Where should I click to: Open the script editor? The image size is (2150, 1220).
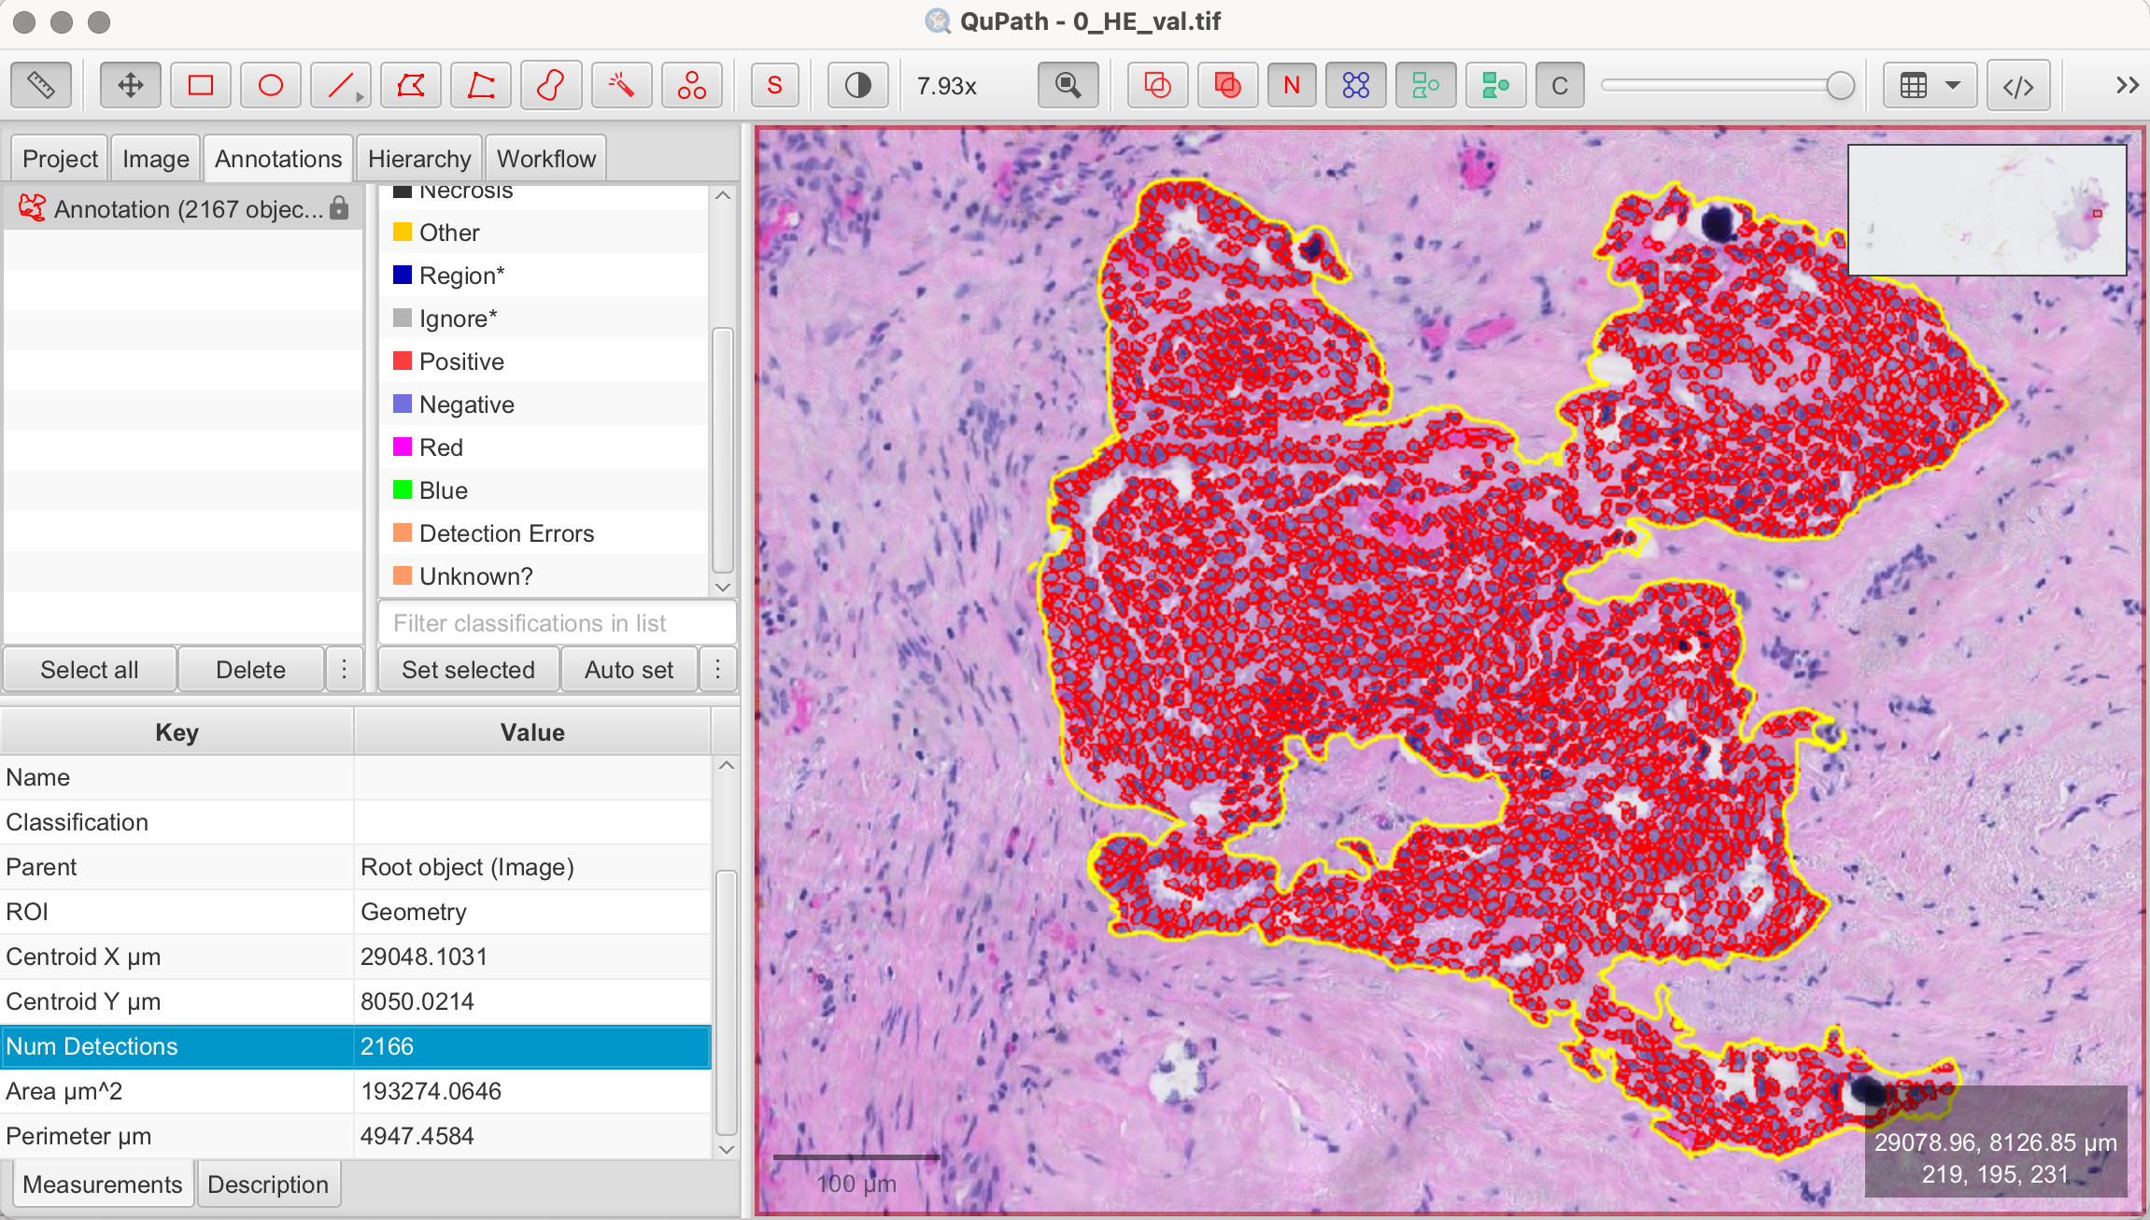[2018, 84]
